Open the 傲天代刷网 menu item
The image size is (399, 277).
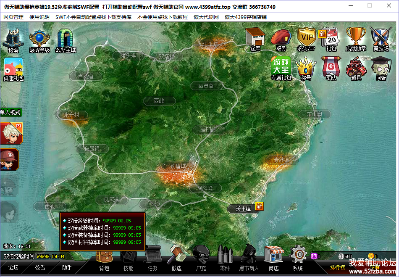click(x=206, y=17)
